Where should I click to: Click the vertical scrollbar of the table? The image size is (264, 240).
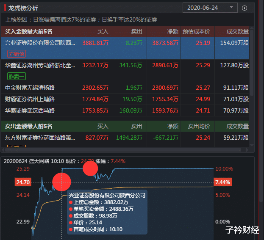click(x=252, y=63)
